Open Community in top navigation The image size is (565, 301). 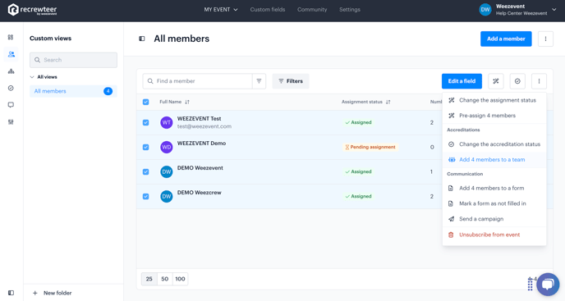(x=312, y=10)
